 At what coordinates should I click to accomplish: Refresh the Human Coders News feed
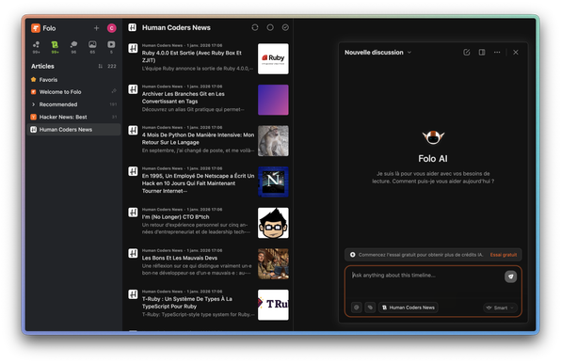(255, 27)
